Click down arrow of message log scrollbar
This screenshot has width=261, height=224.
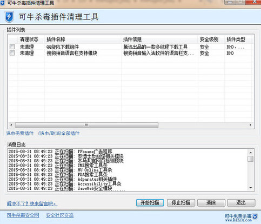(251, 188)
